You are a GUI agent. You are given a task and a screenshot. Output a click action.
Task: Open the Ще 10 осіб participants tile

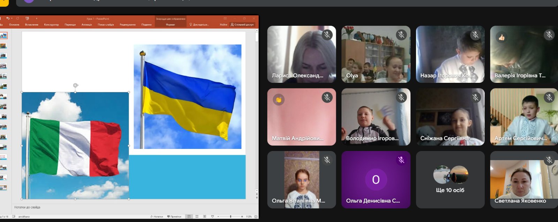pos(450,180)
